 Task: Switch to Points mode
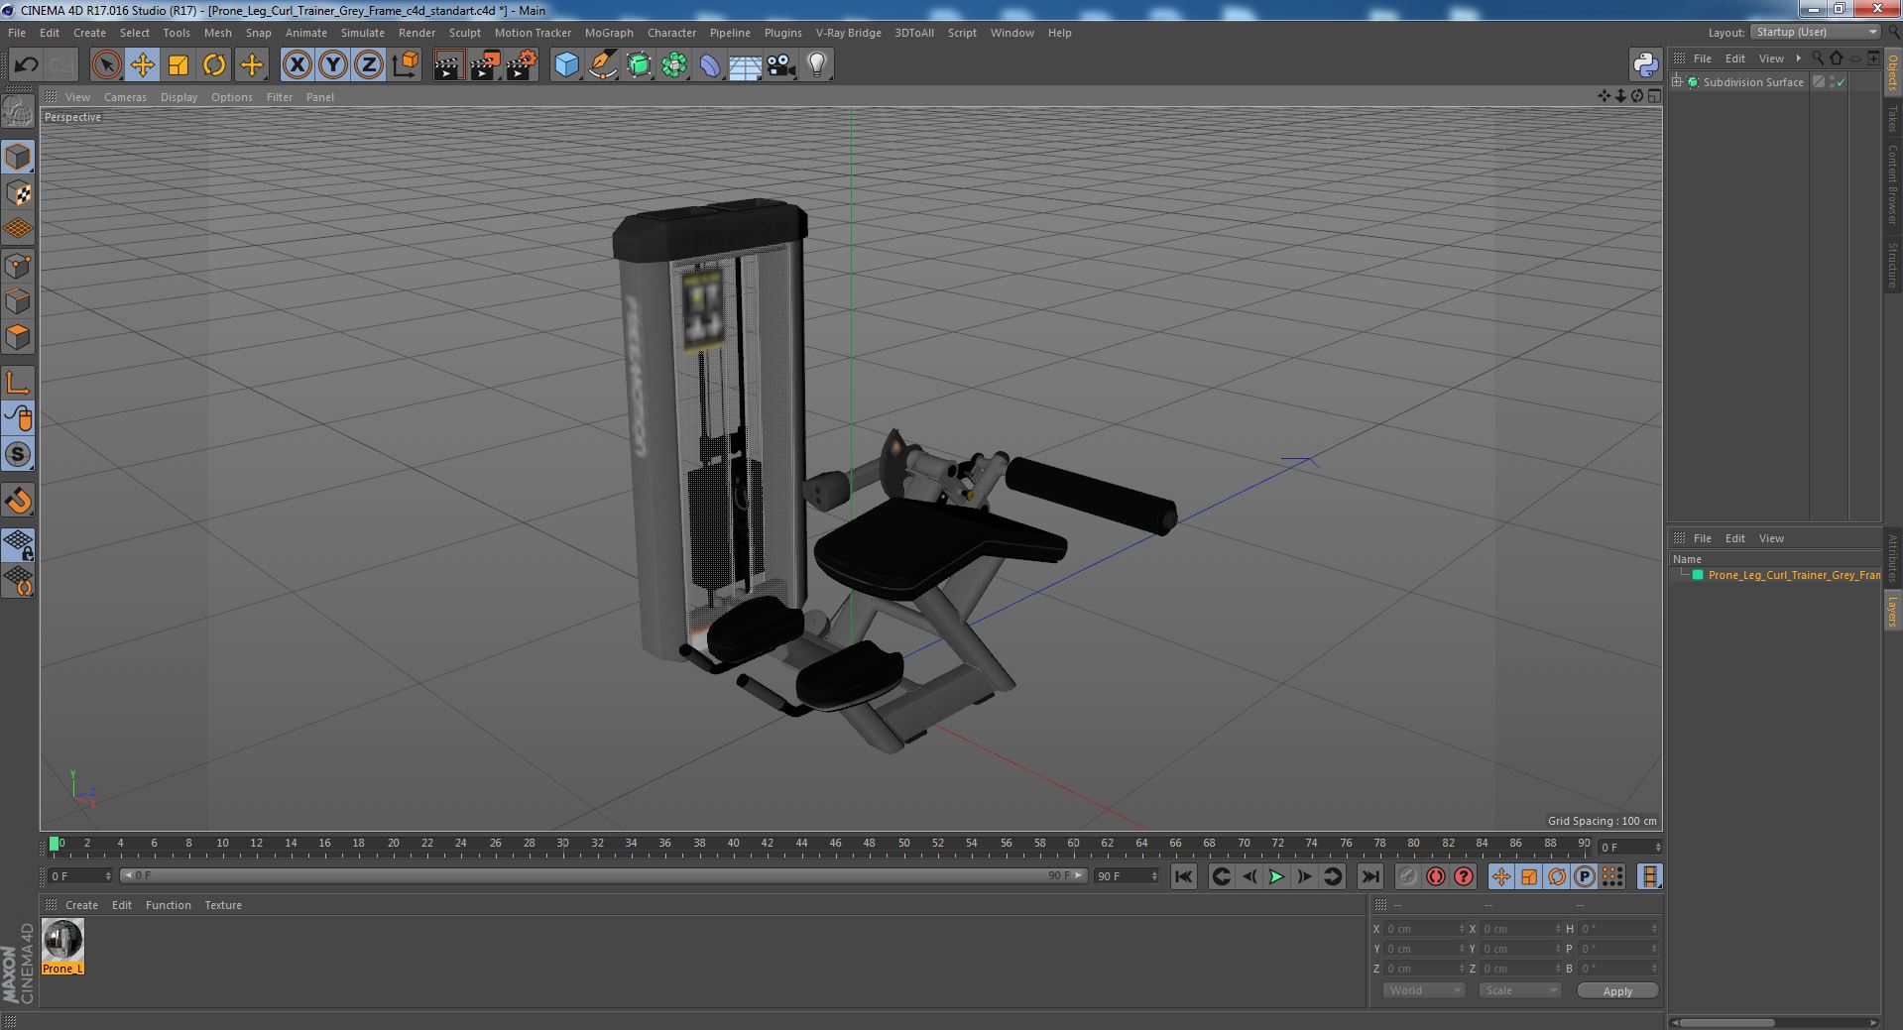pyautogui.click(x=18, y=266)
